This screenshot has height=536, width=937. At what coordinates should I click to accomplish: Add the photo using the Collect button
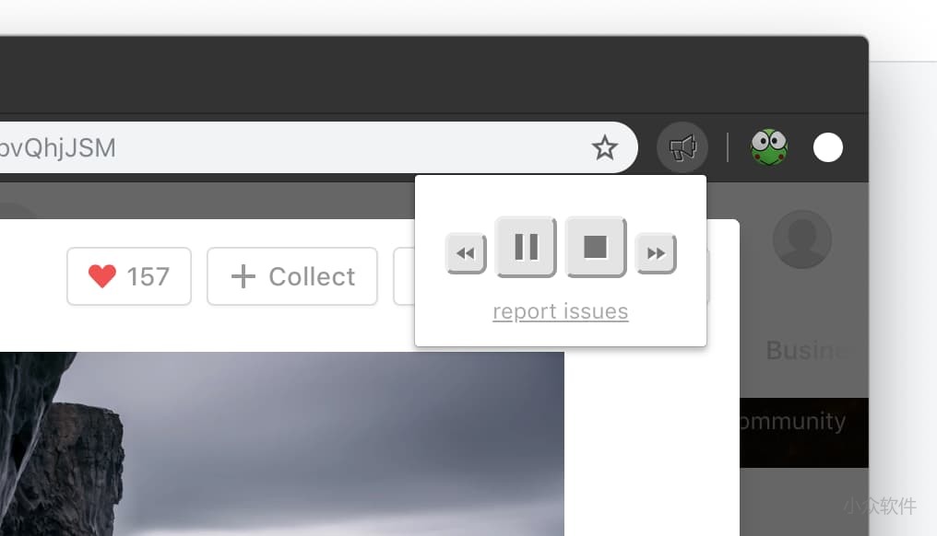pyautogui.click(x=292, y=276)
